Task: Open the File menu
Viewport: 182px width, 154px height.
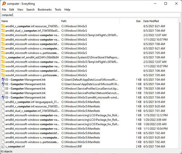Action: [4, 10]
